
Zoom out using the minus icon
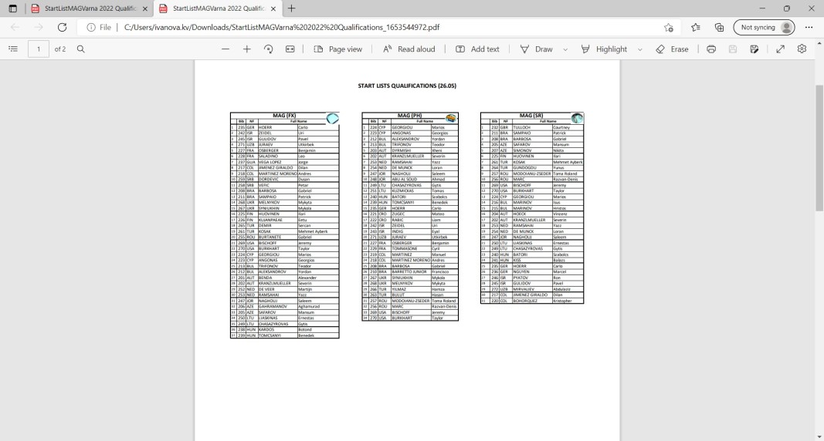coord(225,49)
